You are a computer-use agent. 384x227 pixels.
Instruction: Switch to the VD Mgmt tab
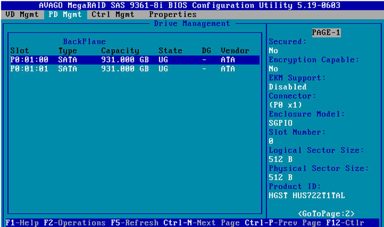point(22,15)
